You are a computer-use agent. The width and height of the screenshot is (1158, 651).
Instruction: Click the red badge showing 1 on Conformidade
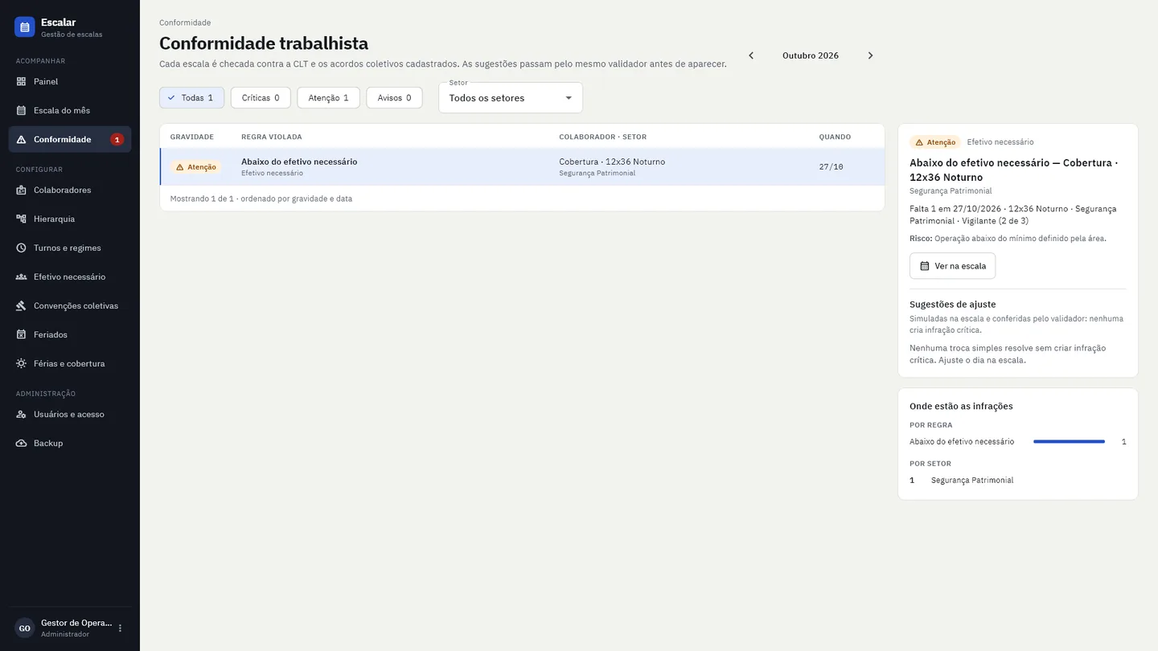117,139
